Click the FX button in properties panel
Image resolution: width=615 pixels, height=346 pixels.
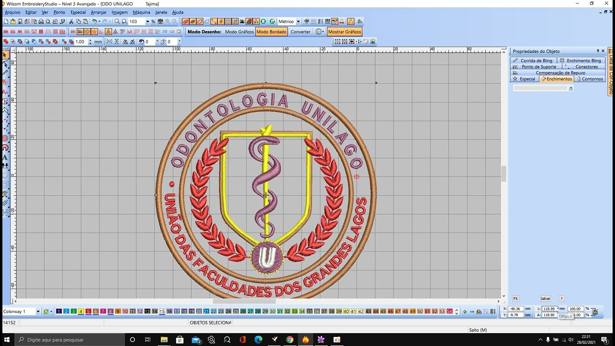point(516,298)
